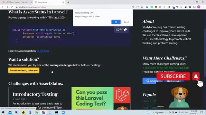Image resolution: width=206 pixels, height=115 pixels.
Task: Open a new browser tab
Action: point(68,2)
